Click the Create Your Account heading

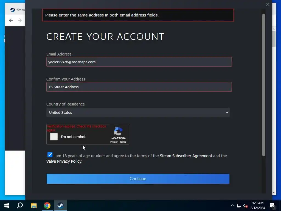pyautogui.click(x=105, y=37)
